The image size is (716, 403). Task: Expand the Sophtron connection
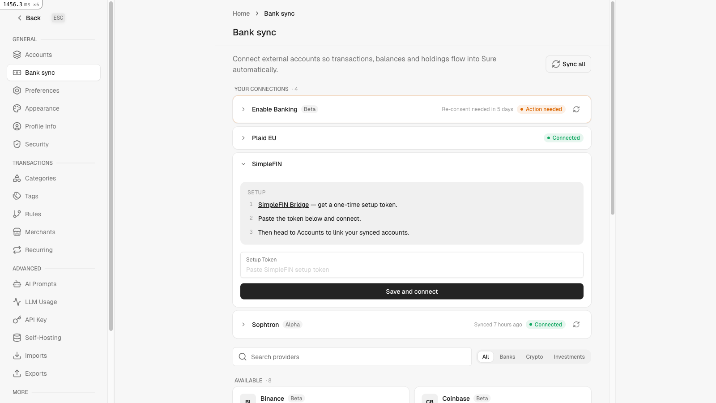tap(243, 325)
